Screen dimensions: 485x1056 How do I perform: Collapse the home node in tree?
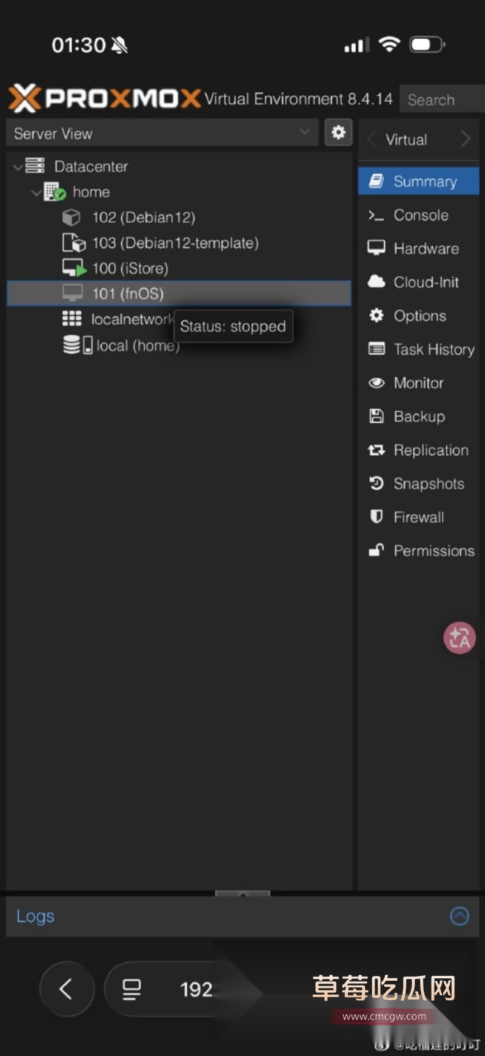[x=36, y=193]
